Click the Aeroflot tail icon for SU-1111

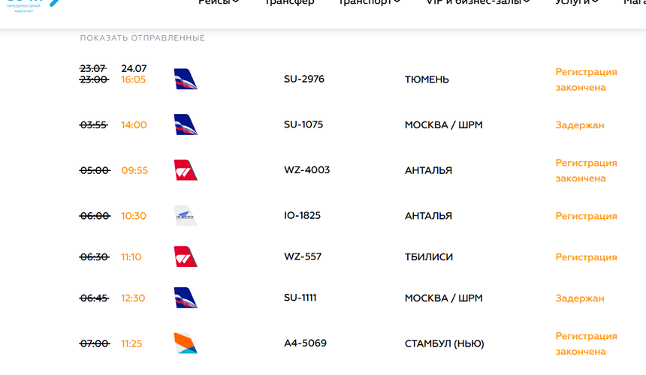[186, 298]
